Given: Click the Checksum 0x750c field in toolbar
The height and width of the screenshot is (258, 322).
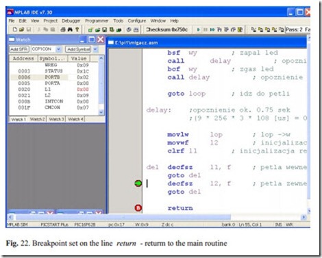Looking at the screenshot, I should pyautogui.click(x=166, y=29).
